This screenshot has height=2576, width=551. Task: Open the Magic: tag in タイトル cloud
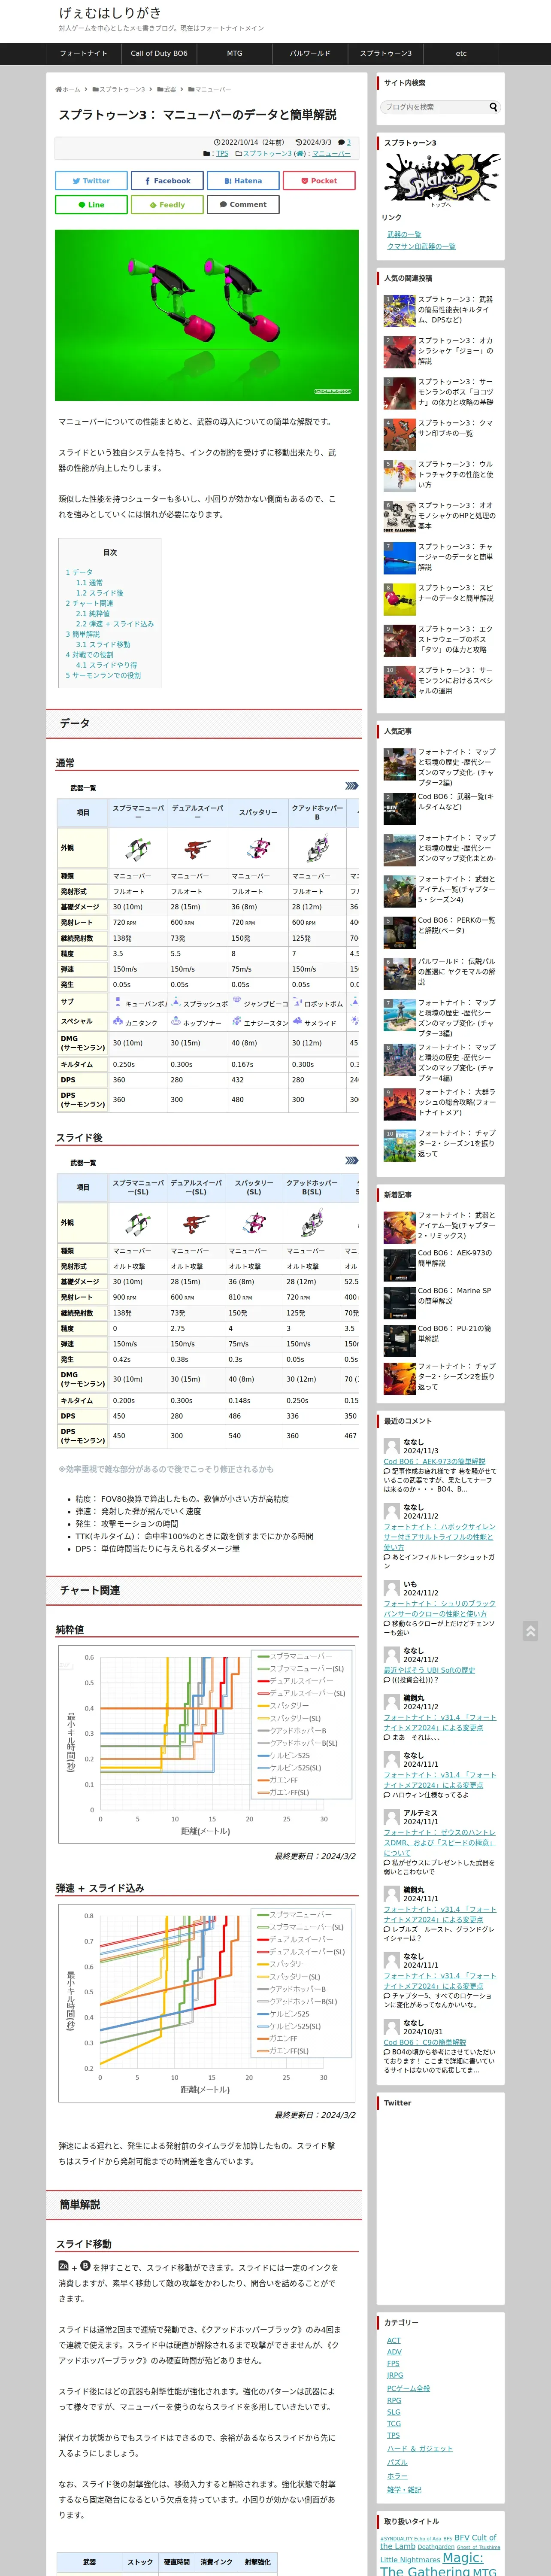point(463,2558)
